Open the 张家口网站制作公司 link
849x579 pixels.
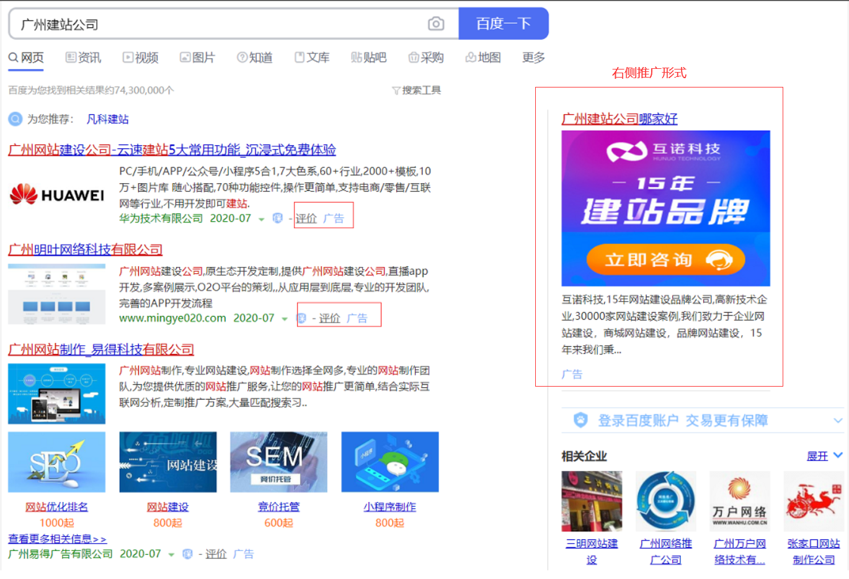tap(814, 551)
